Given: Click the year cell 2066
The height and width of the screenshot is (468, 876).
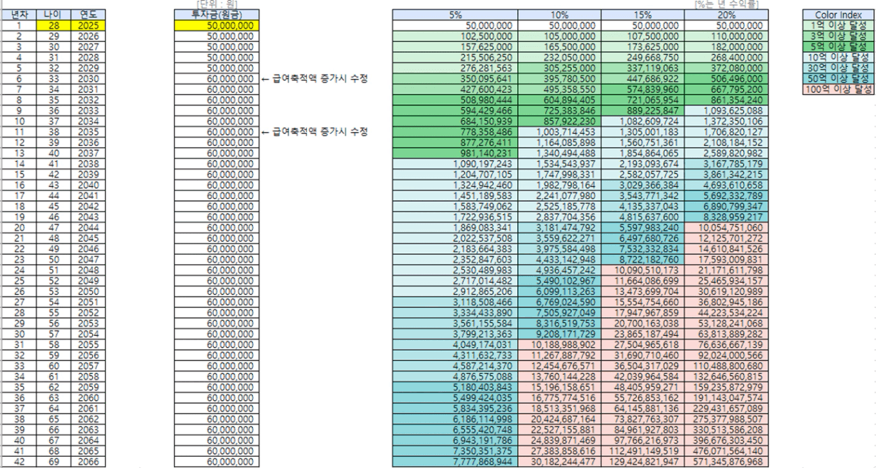Looking at the screenshot, I should 88,461.
